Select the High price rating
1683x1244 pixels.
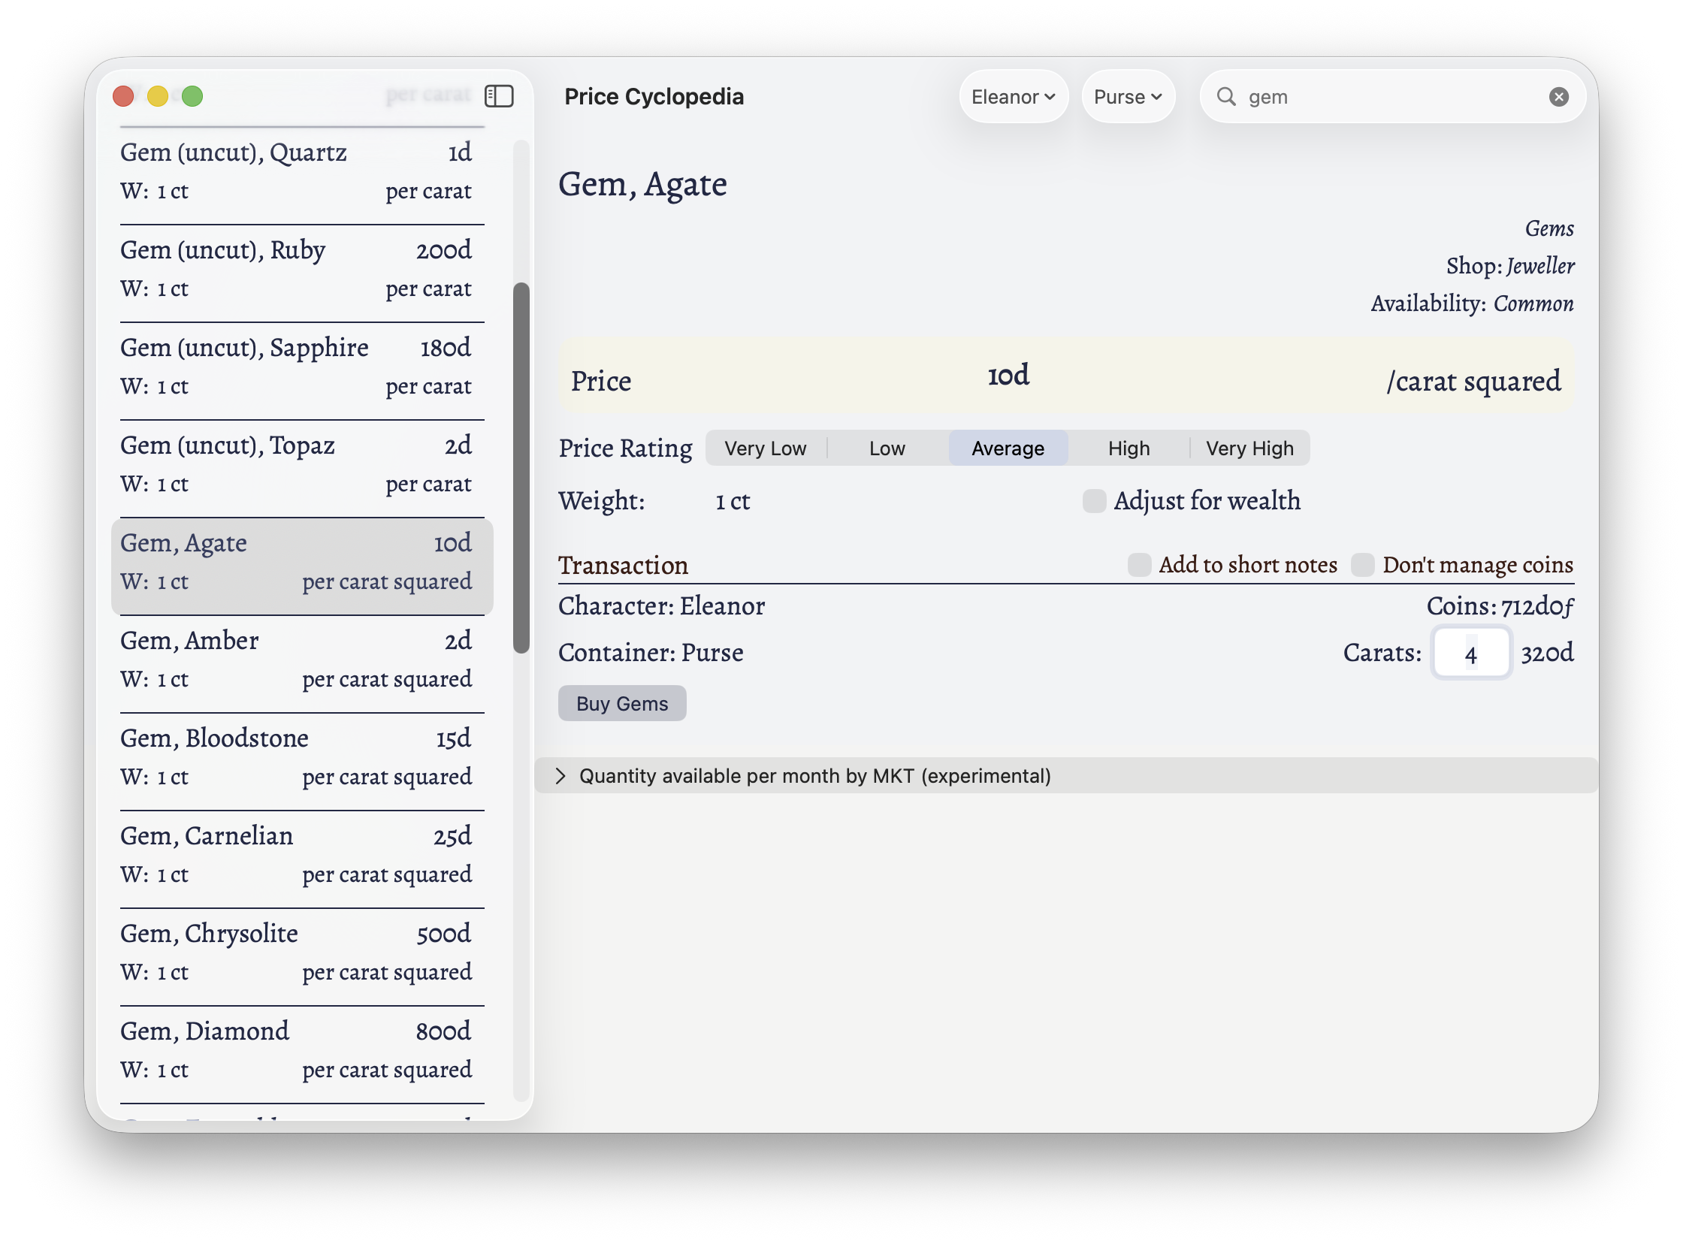[1128, 448]
